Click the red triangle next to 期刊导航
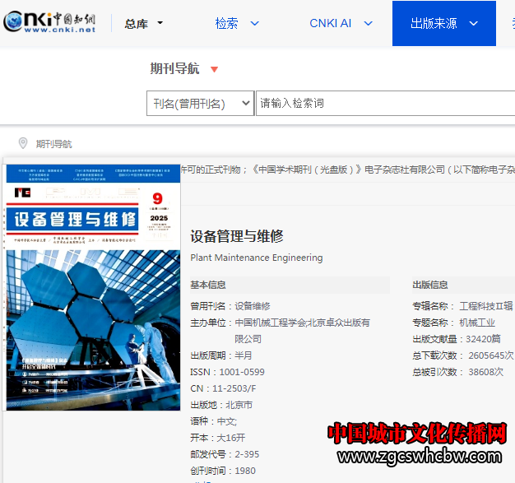This screenshot has width=515, height=483. click(x=215, y=70)
